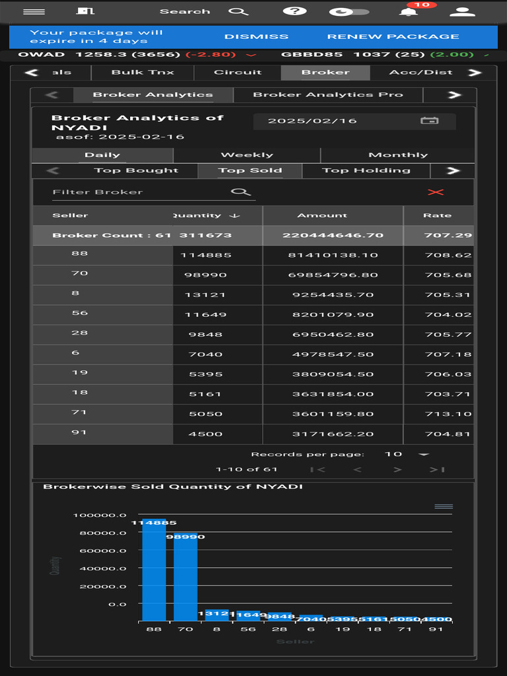Click quantity 5395 cell
Image resolution: width=507 pixels, height=676 pixels.
[218, 374]
